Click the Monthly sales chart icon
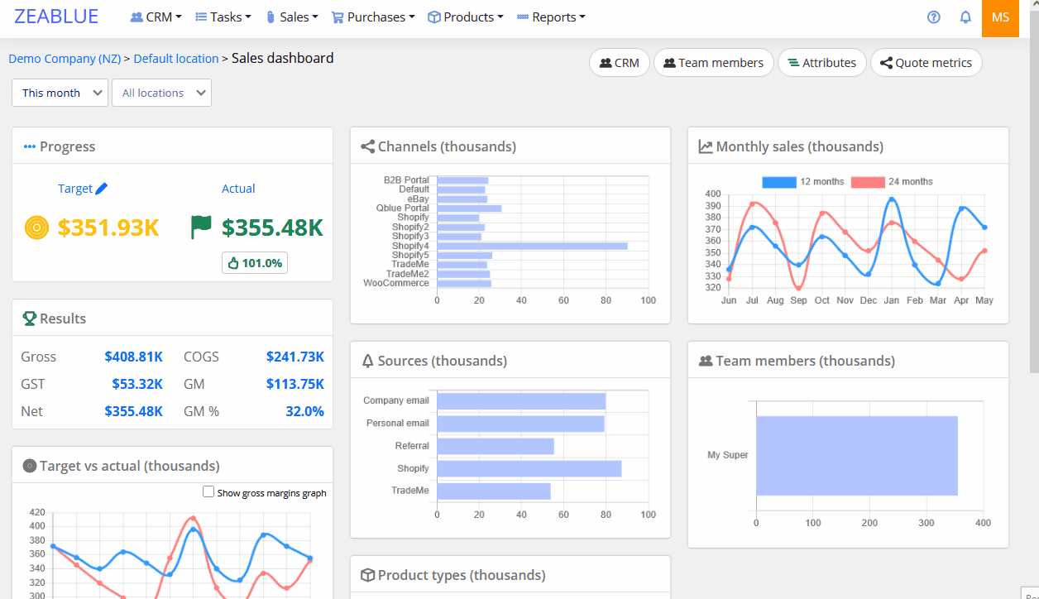This screenshot has height=599, width=1039. click(706, 146)
